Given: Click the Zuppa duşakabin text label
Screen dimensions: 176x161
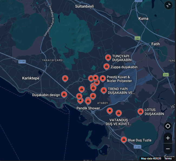Looking at the screenshot, I should pos(124,67).
